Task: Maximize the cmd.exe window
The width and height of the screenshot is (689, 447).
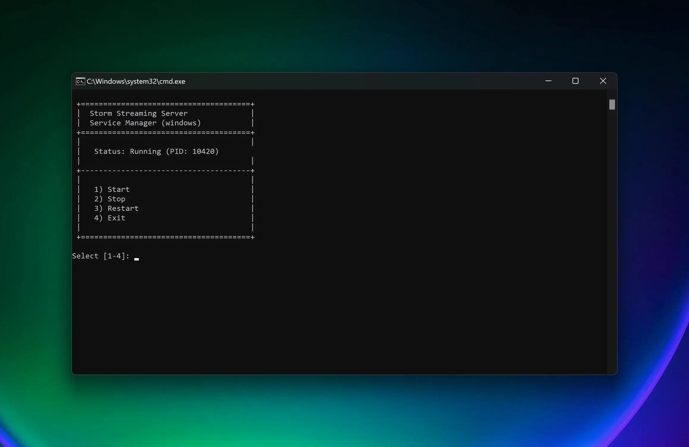Action: (x=575, y=81)
